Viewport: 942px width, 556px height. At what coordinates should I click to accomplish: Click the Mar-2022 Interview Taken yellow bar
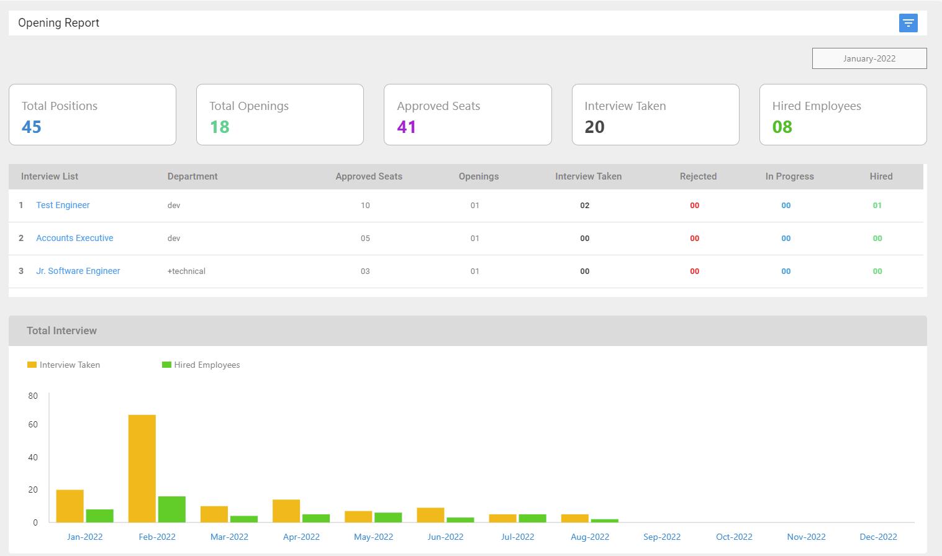coord(214,514)
